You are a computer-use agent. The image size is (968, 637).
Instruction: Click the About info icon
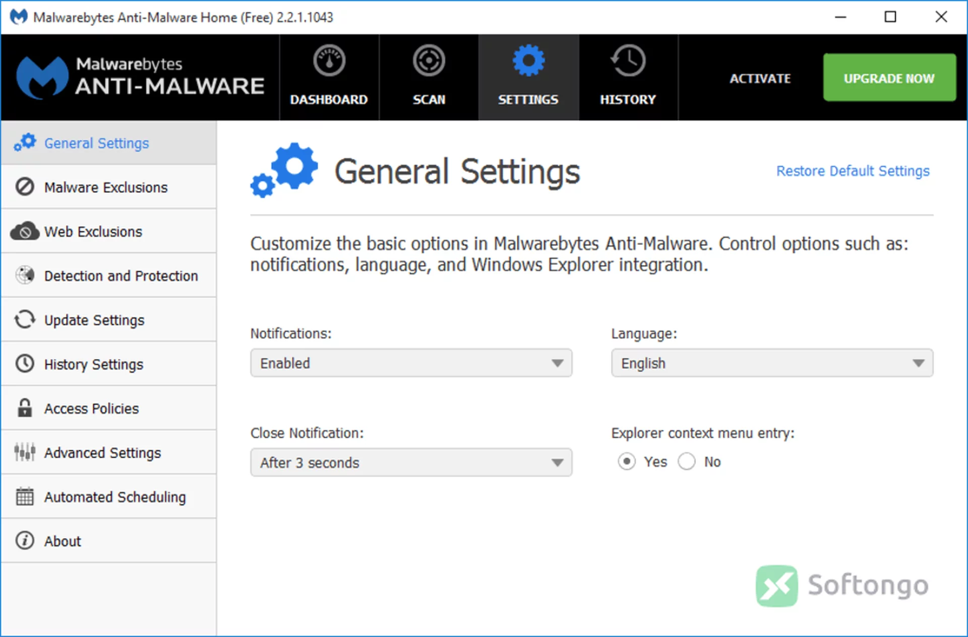pyautogui.click(x=25, y=541)
